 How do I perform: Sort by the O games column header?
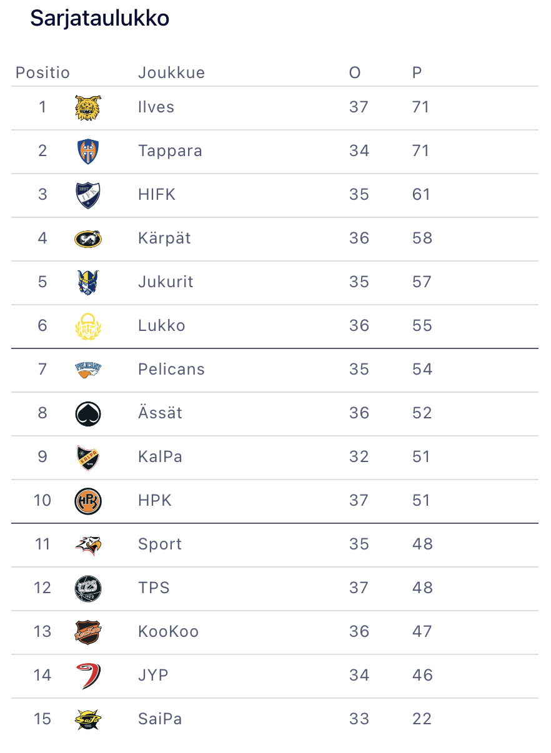pyautogui.click(x=355, y=73)
